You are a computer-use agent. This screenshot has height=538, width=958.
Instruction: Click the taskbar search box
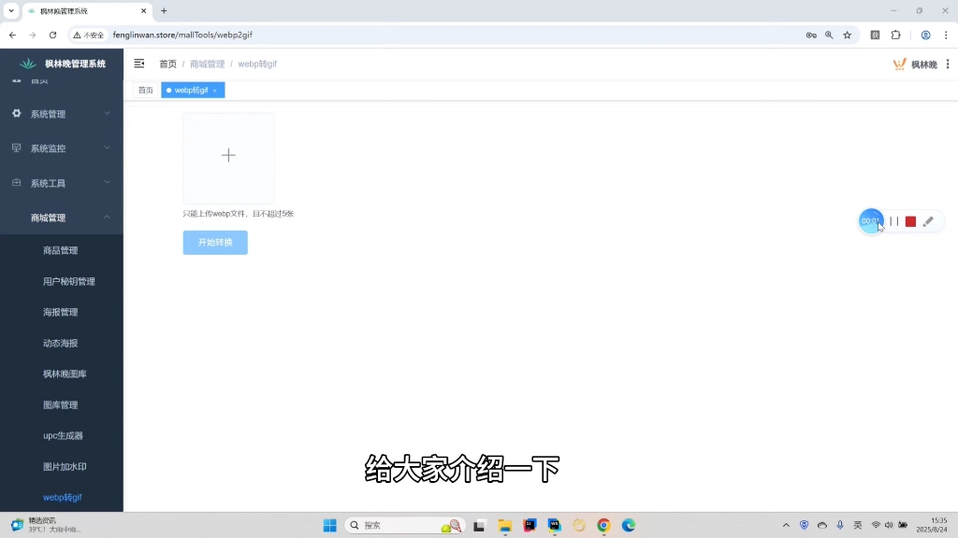point(405,525)
